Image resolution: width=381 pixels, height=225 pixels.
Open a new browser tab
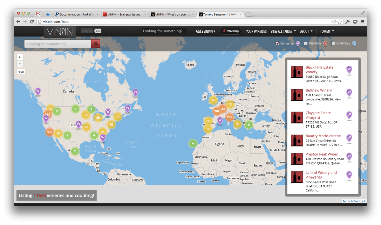(x=248, y=15)
